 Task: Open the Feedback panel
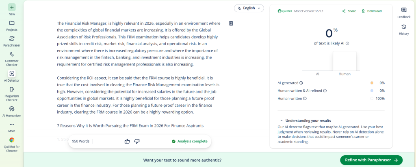coord(404,10)
